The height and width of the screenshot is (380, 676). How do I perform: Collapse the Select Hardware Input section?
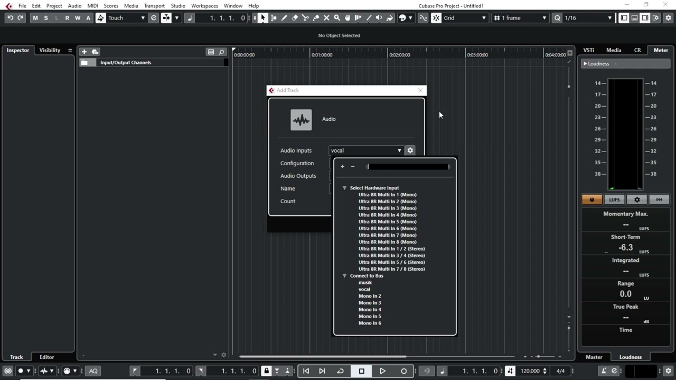344,188
